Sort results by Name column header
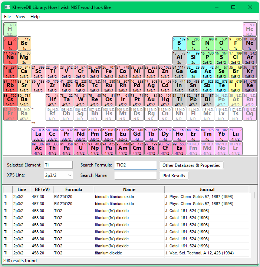Image resolution: width=260 pixels, height=267 pixels. tap(129, 189)
